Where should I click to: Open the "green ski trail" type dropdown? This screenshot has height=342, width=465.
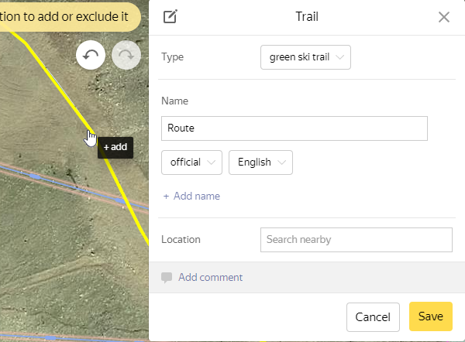tap(305, 57)
